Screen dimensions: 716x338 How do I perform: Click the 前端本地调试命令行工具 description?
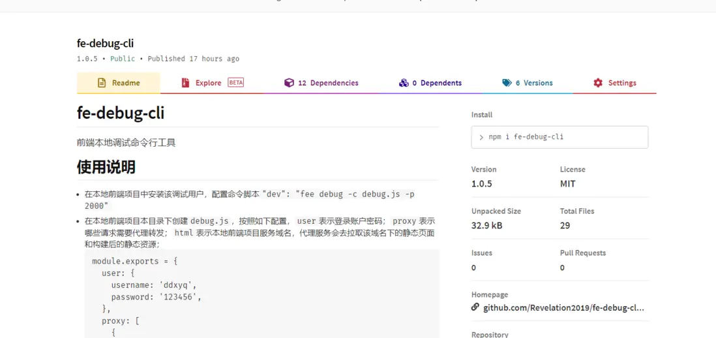(x=126, y=143)
